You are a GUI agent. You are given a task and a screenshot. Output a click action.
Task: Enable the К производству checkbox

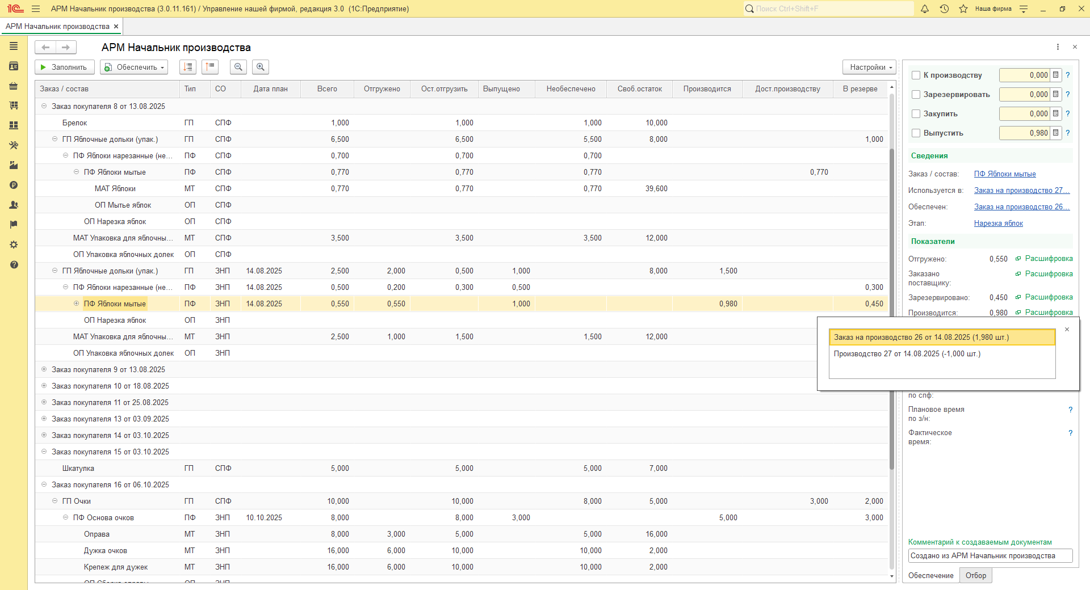(x=916, y=75)
